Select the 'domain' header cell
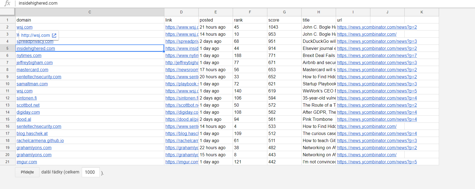Screen dimensions: 475x189 tap(90, 20)
